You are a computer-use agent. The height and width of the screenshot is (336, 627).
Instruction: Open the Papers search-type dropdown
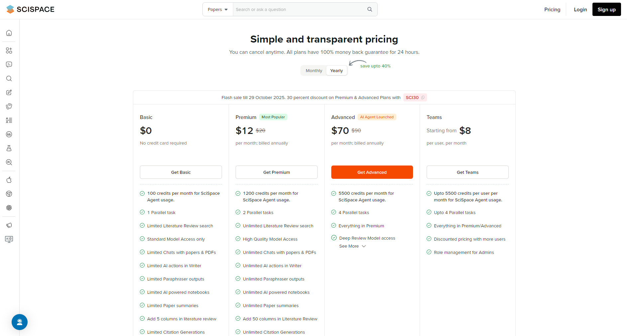click(218, 10)
